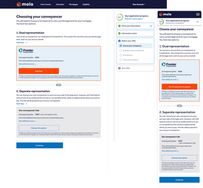Open How it works in navigation
The width and height of the screenshot is (203, 188).
pos(45,4)
